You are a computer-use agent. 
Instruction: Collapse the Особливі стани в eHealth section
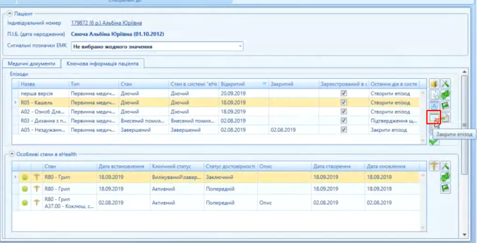pyautogui.click(x=12, y=154)
